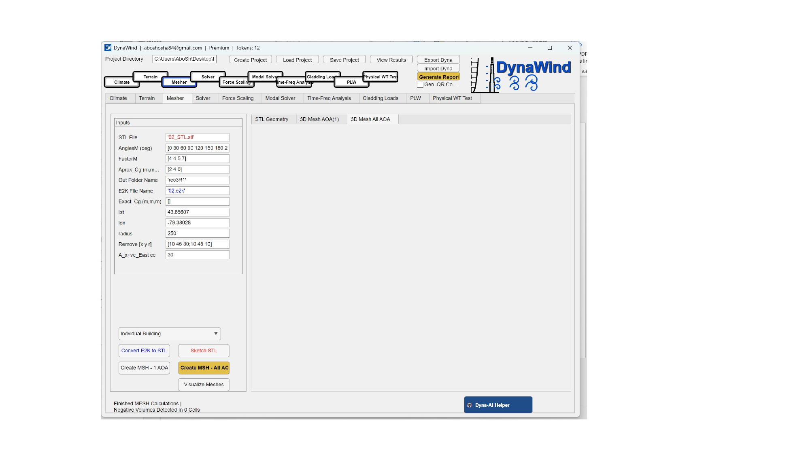Screen dimensions: 810x455
Task: Switch to 3D Mesh AOA(1) tab
Action: pyautogui.click(x=319, y=119)
